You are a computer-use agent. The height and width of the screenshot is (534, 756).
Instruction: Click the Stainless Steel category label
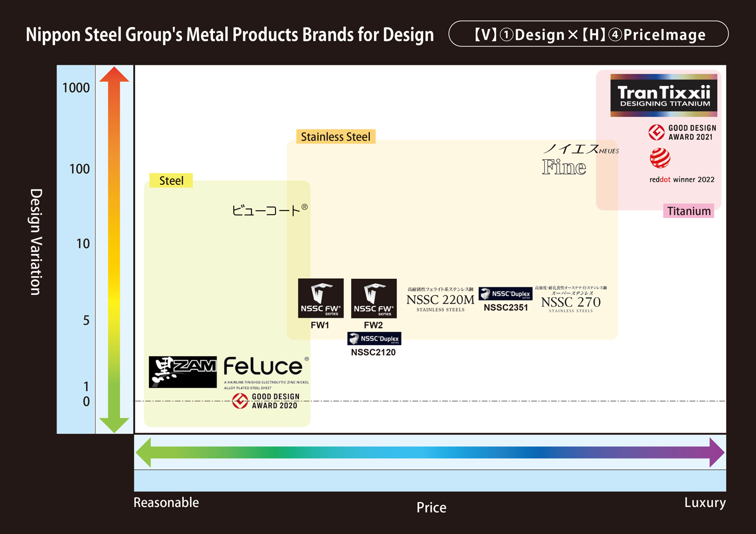click(x=336, y=136)
